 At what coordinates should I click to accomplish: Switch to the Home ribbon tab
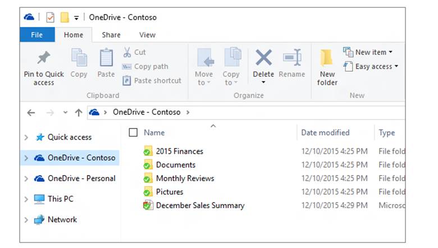pyautogui.click(x=74, y=35)
